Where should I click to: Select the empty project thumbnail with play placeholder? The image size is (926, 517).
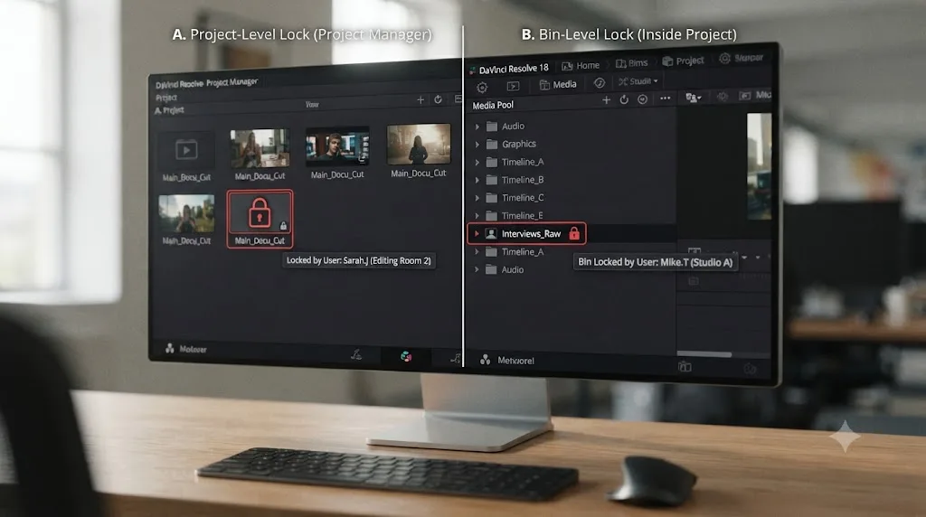click(x=186, y=150)
